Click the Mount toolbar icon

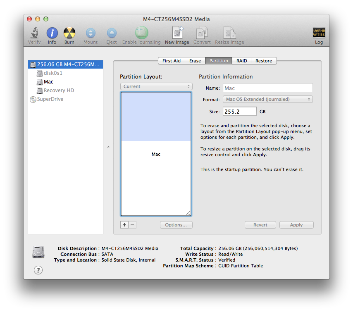91,33
